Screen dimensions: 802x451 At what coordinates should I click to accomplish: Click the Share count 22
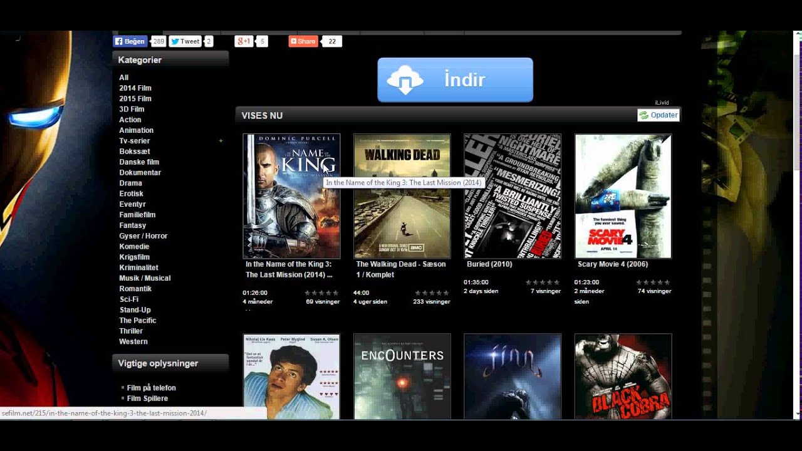332,41
